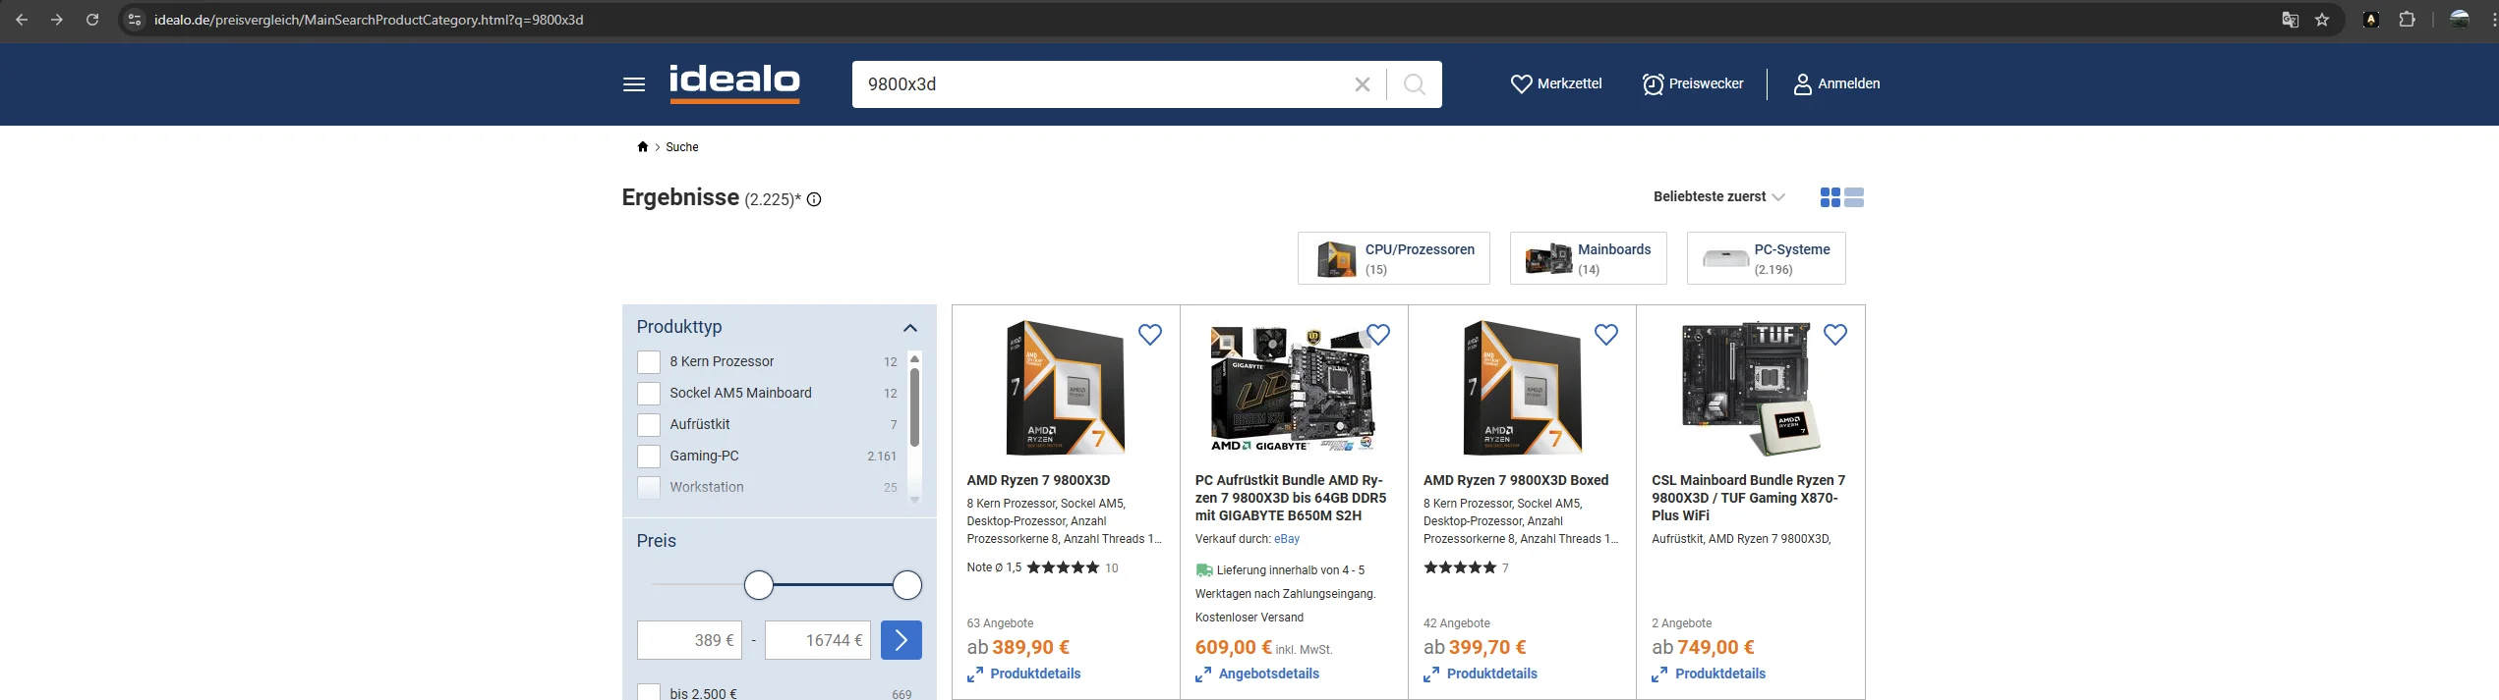Screen dimensions: 2499x700
Task: Go forward in browser history
Action: (x=57, y=20)
